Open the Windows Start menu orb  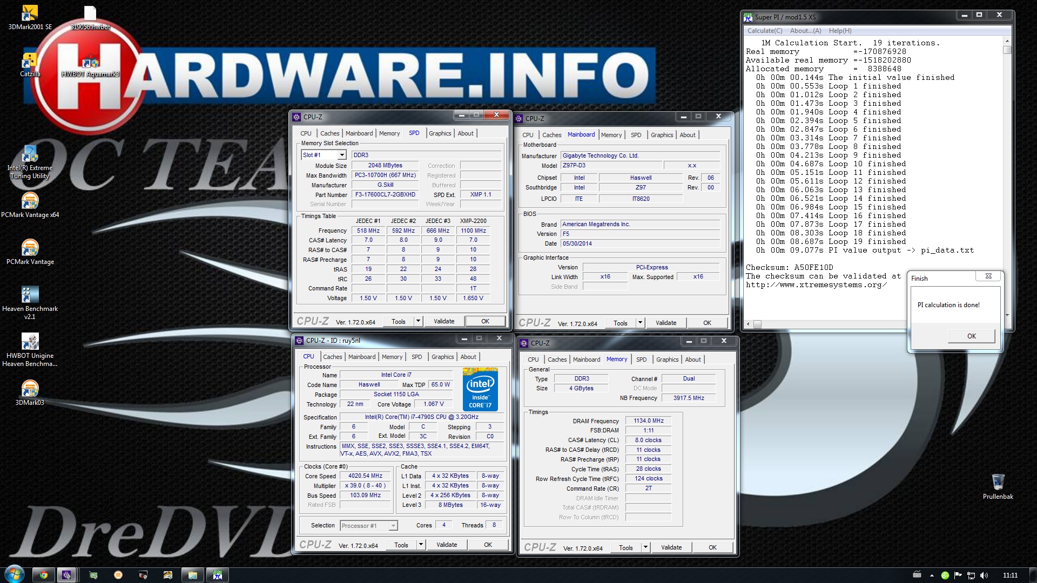[14, 574]
